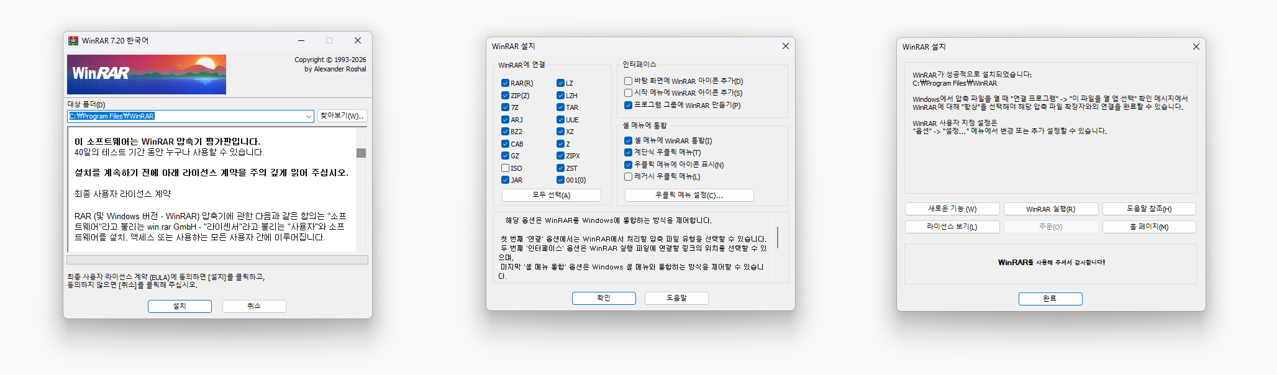Close the WinRAR 설치 completion dialog

1196,47
